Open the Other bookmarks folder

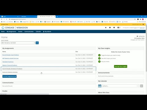coord(141,22)
